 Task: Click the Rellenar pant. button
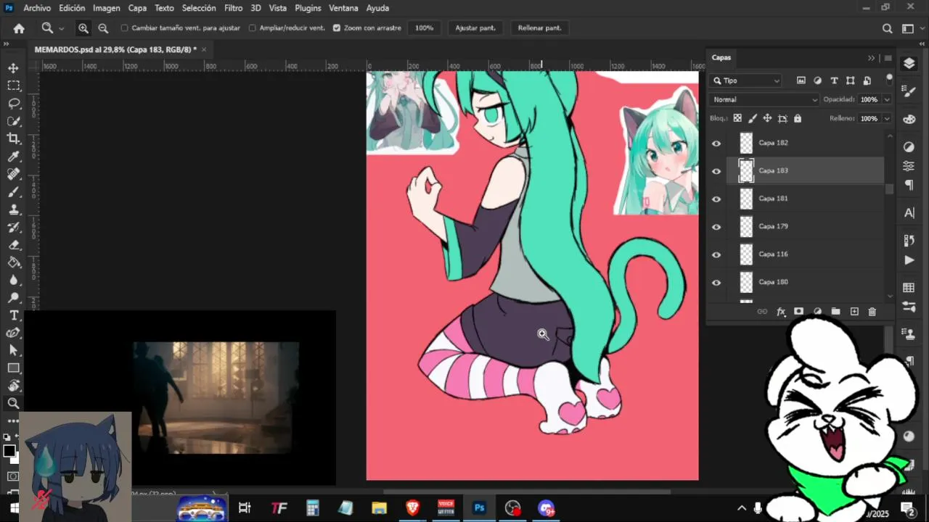540,28
